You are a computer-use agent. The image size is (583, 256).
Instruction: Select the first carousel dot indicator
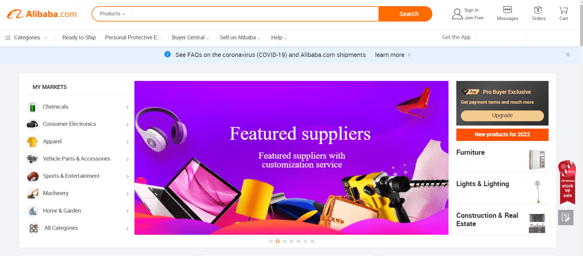(271, 241)
